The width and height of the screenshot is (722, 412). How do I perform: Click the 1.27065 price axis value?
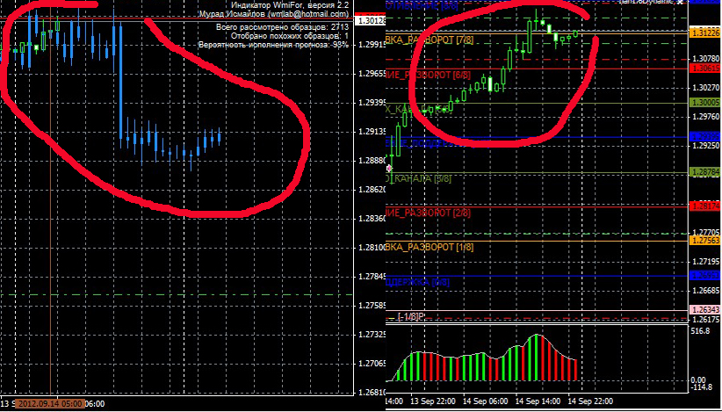coord(372,364)
